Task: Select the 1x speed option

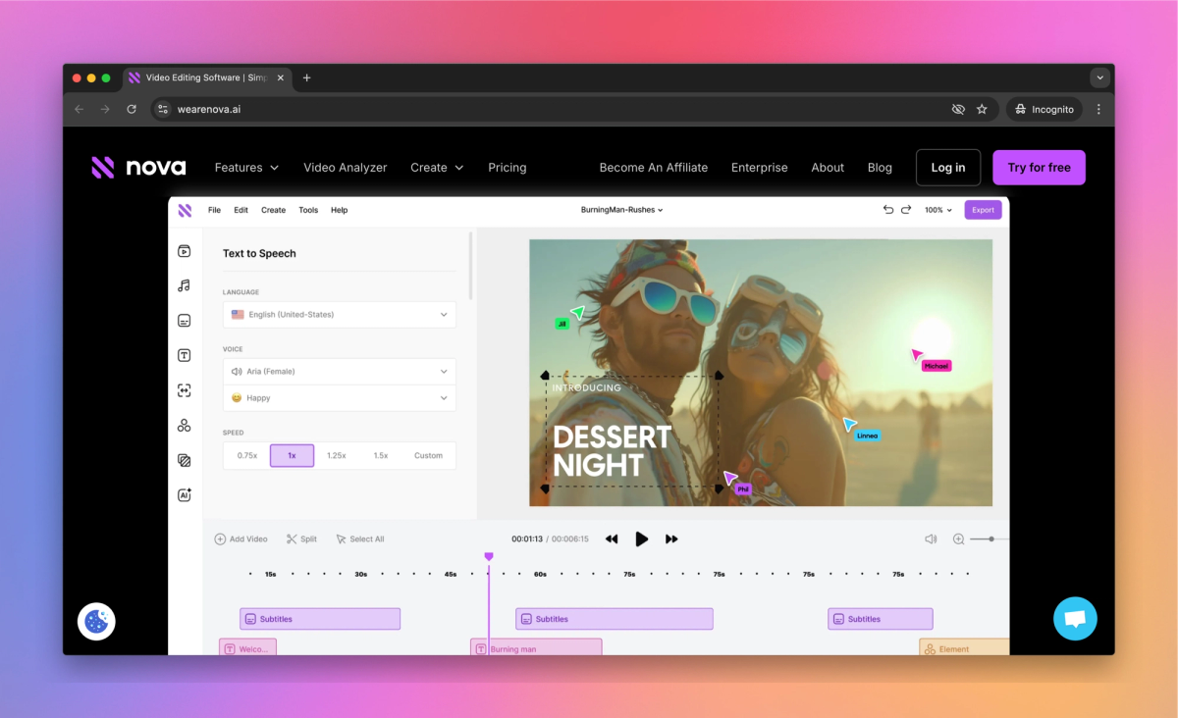Action: click(x=292, y=455)
